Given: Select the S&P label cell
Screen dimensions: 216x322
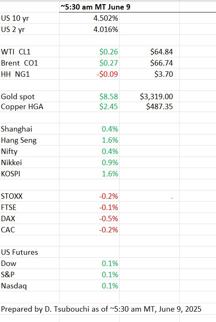Looking at the screenshot, I should (30, 275).
